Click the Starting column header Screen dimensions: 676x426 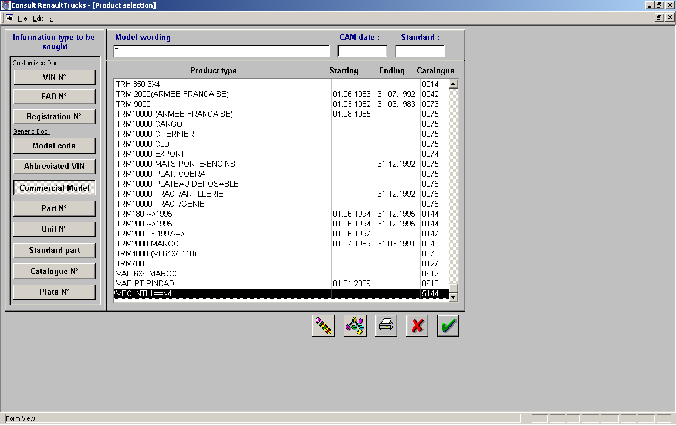(344, 71)
